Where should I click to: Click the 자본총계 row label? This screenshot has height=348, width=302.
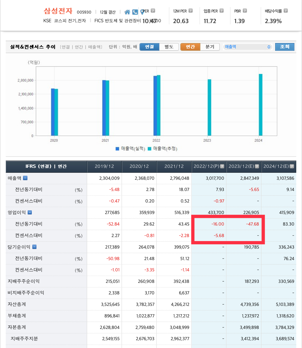click(x=17, y=327)
